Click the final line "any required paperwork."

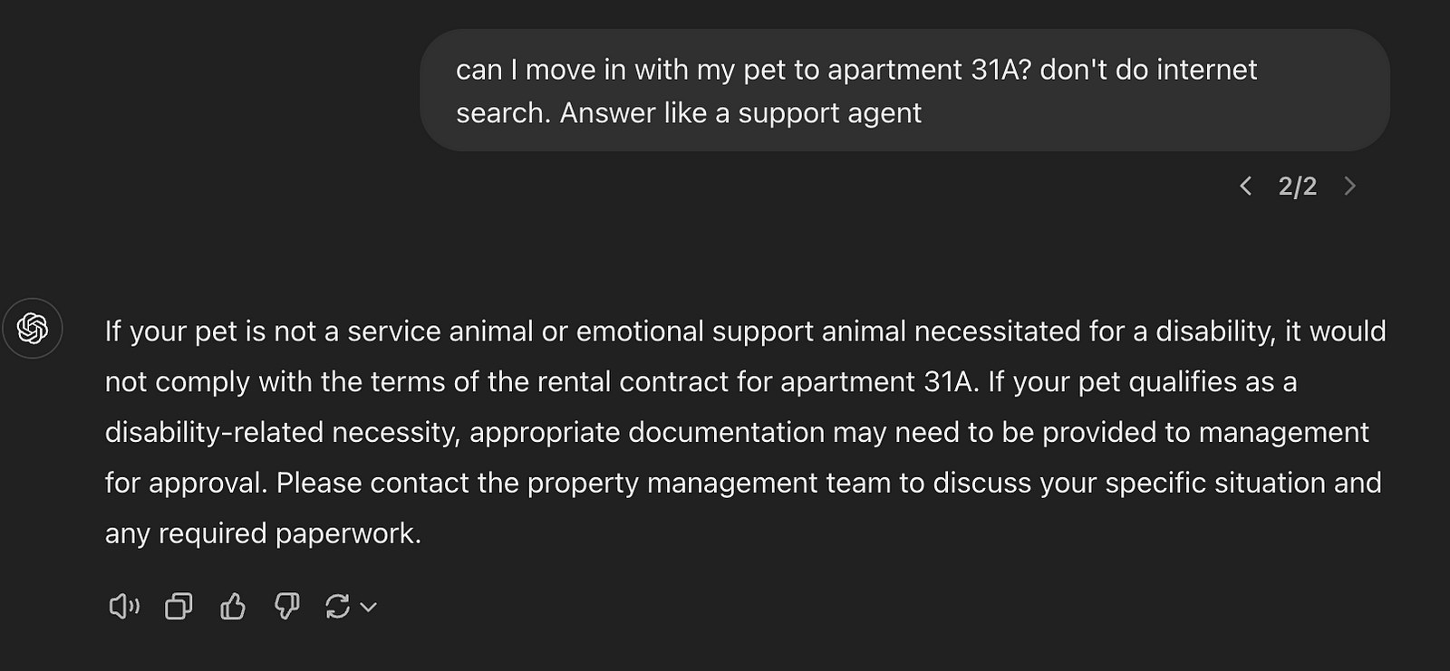[x=263, y=534]
